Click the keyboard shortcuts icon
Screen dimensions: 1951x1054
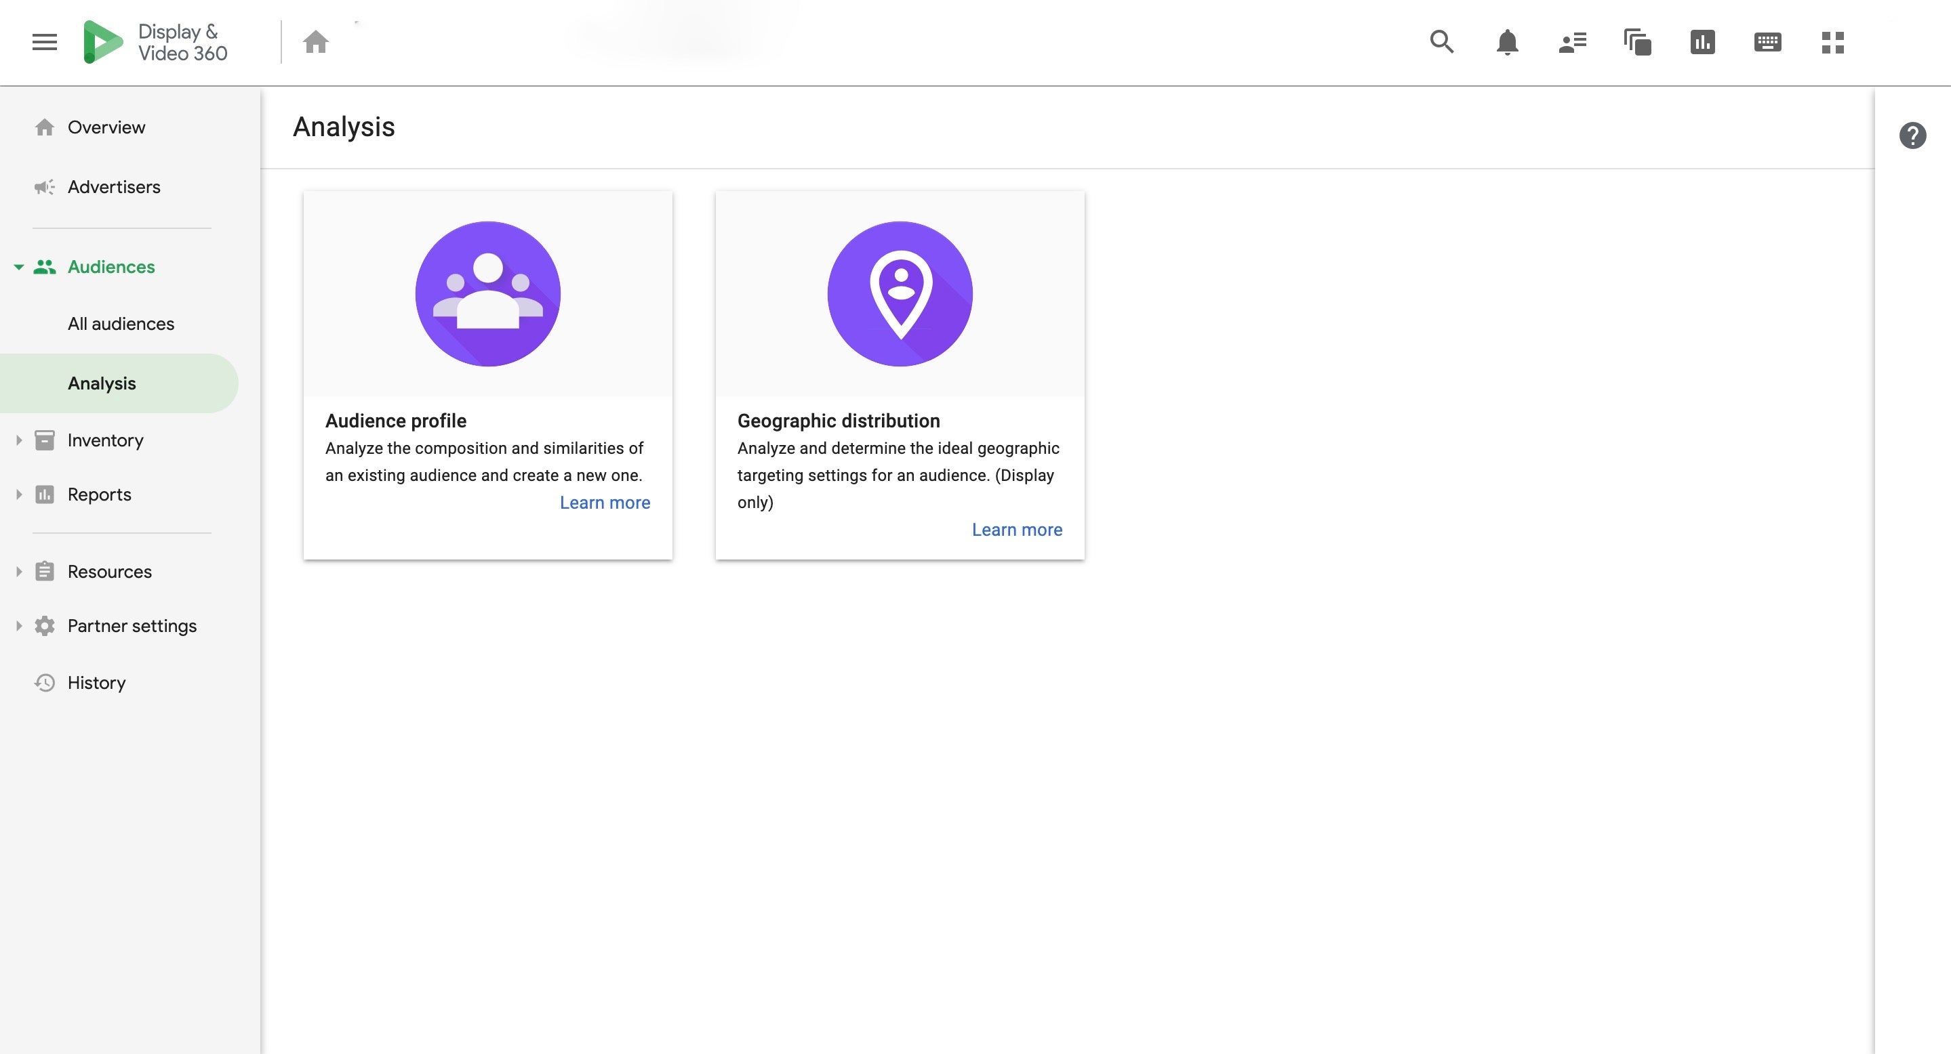click(1768, 43)
